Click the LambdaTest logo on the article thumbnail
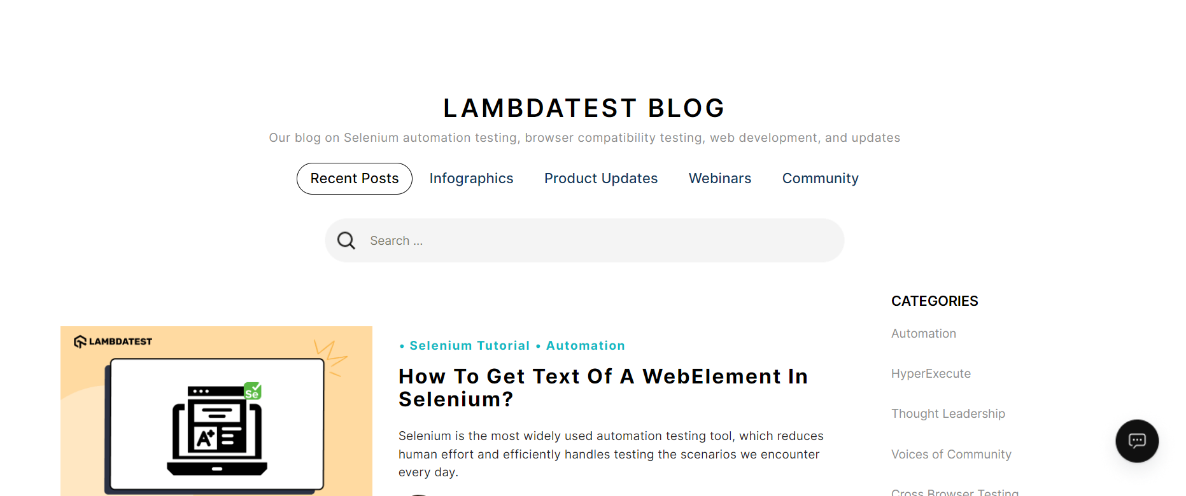This screenshot has width=1186, height=496. point(113,340)
